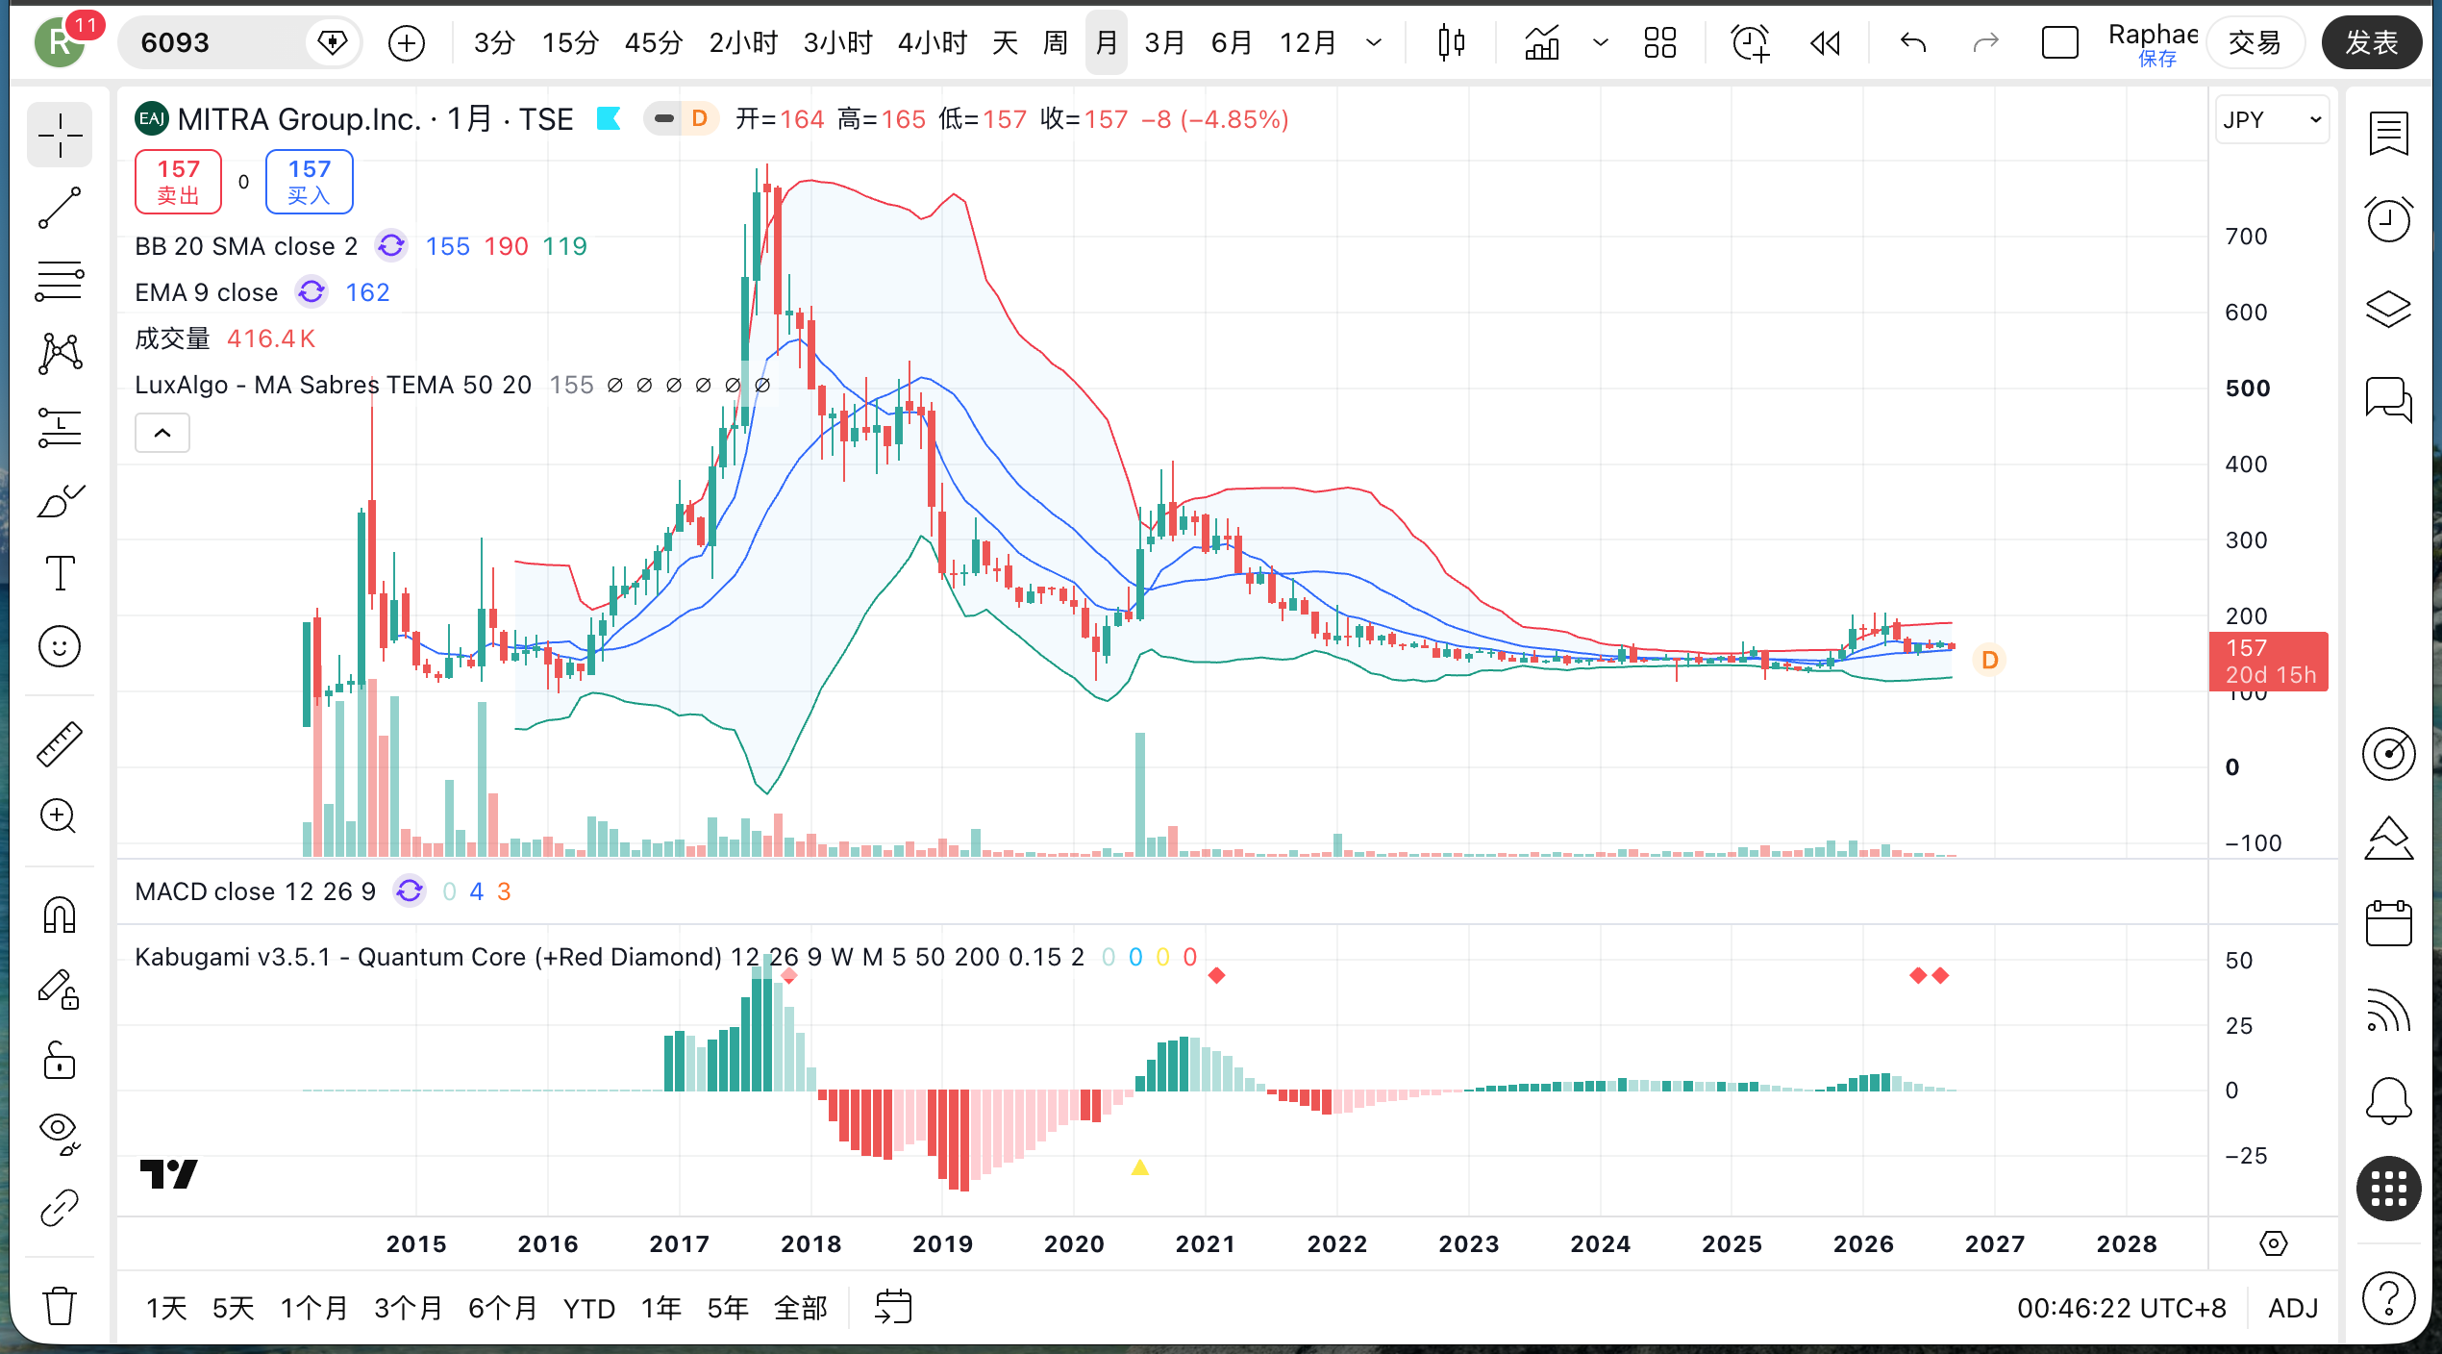
Task: Open the indicators menu
Action: coord(1542,42)
